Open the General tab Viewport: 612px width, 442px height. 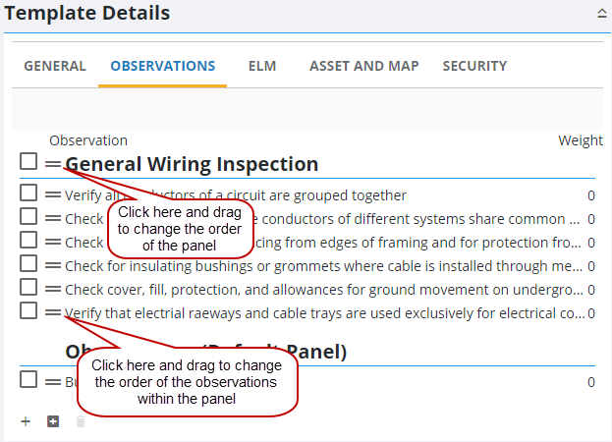point(55,66)
